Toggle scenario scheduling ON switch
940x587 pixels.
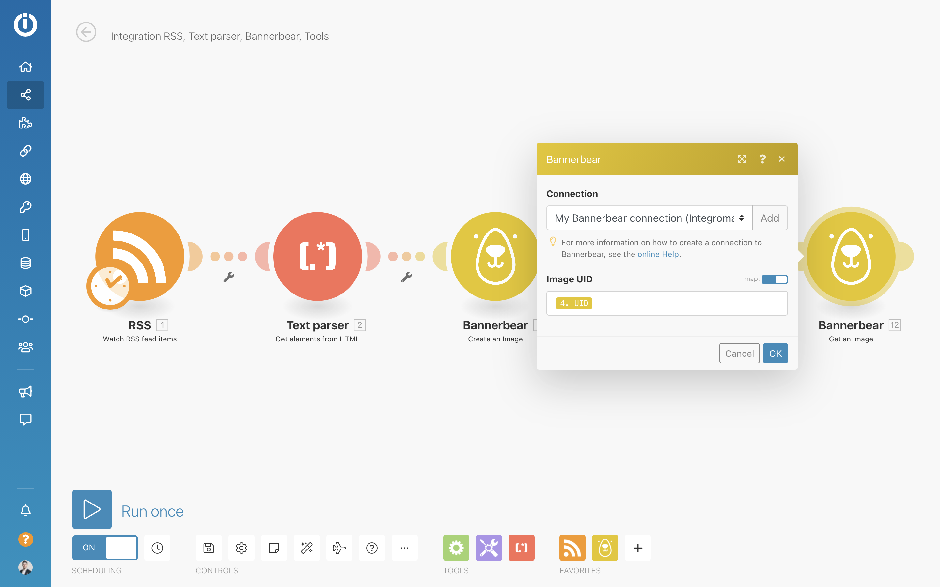point(105,548)
